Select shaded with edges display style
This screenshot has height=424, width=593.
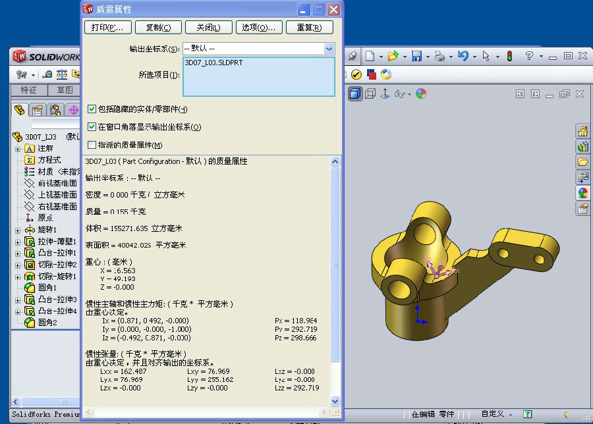[355, 94]
